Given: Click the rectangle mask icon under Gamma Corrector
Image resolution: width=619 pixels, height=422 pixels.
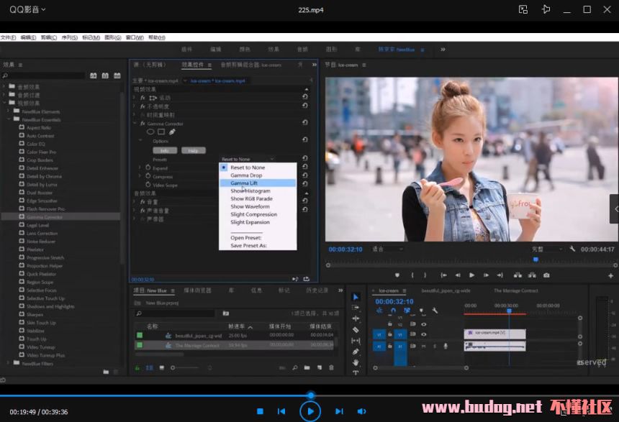Looking at the screenshot, I should [161, 132].
